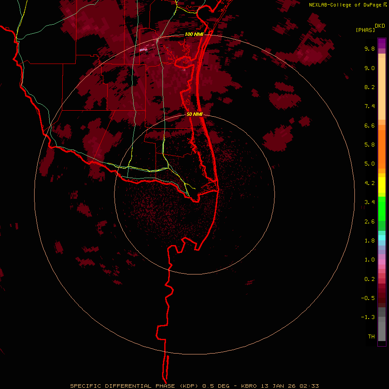This screenshot has height=389, width=389.
Task: Click the Specific Differential Phase (KDP) caption
Action: 135,386
